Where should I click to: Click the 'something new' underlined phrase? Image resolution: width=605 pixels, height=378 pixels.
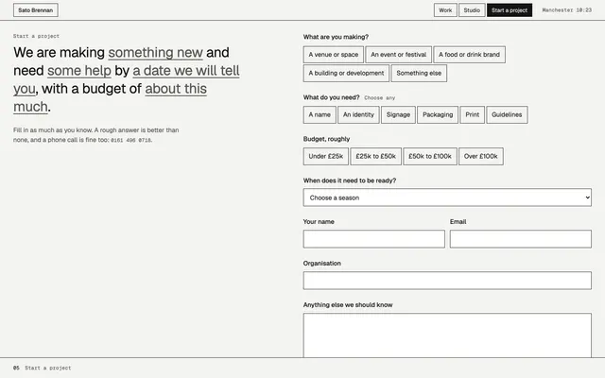coord(155,53)
